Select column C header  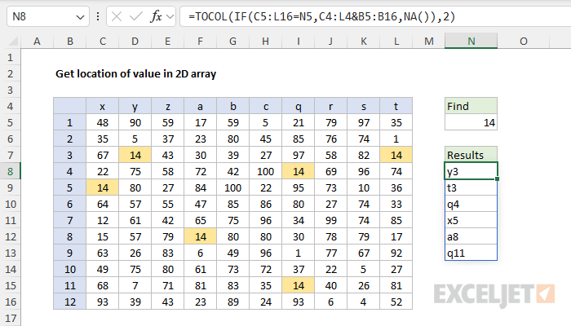(x=102, y=41)
